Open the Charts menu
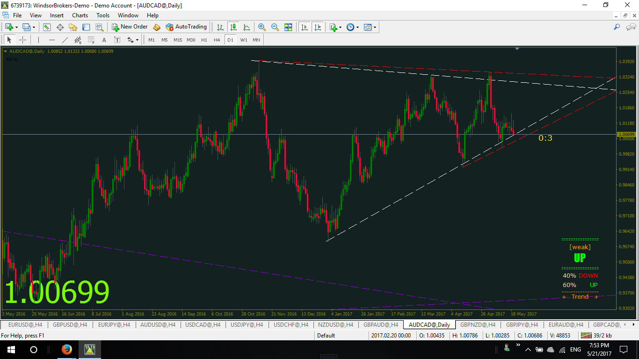The width and height of the screenshot is (639, 359). point(80,15)
